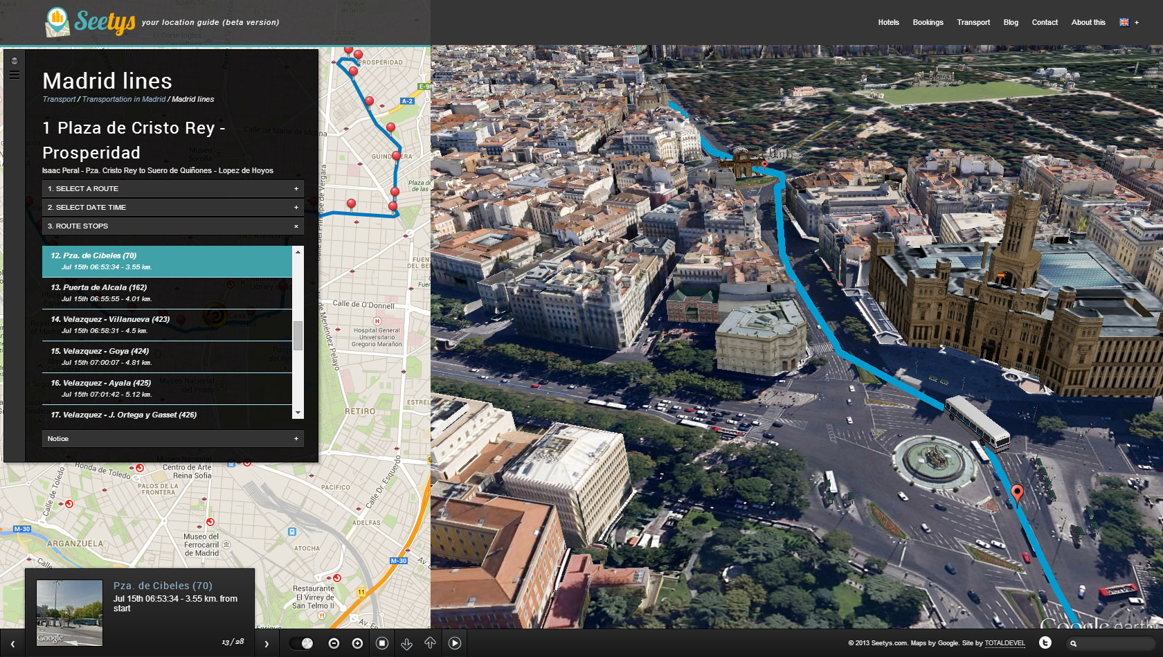Click the stops list scroll up arrow

pos(298,251)
